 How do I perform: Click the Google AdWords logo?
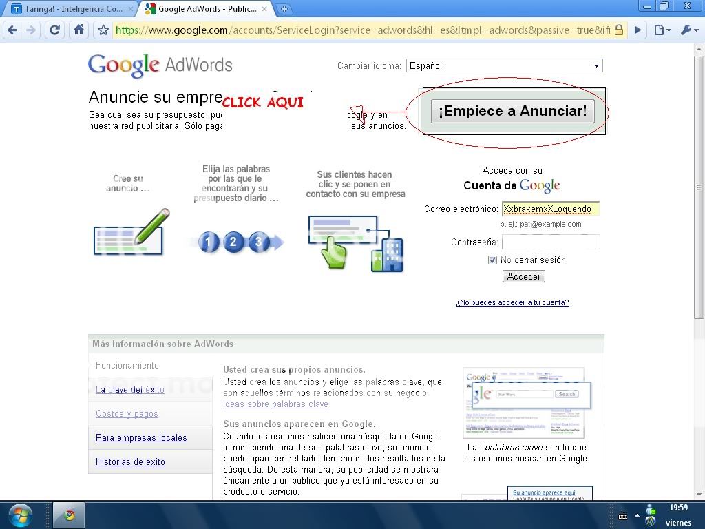click(160, 65)
